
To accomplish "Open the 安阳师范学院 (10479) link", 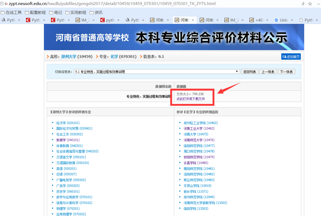I will 199,157.
